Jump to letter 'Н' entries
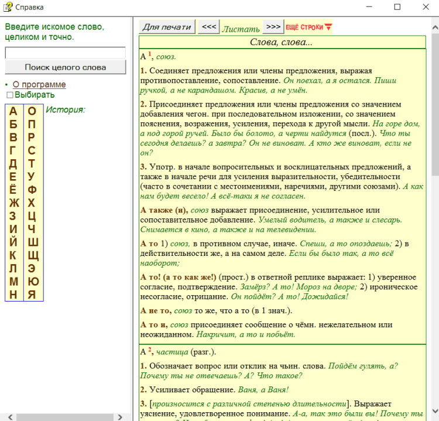Screen dimensions: 439x421 [x=13, y=295]
